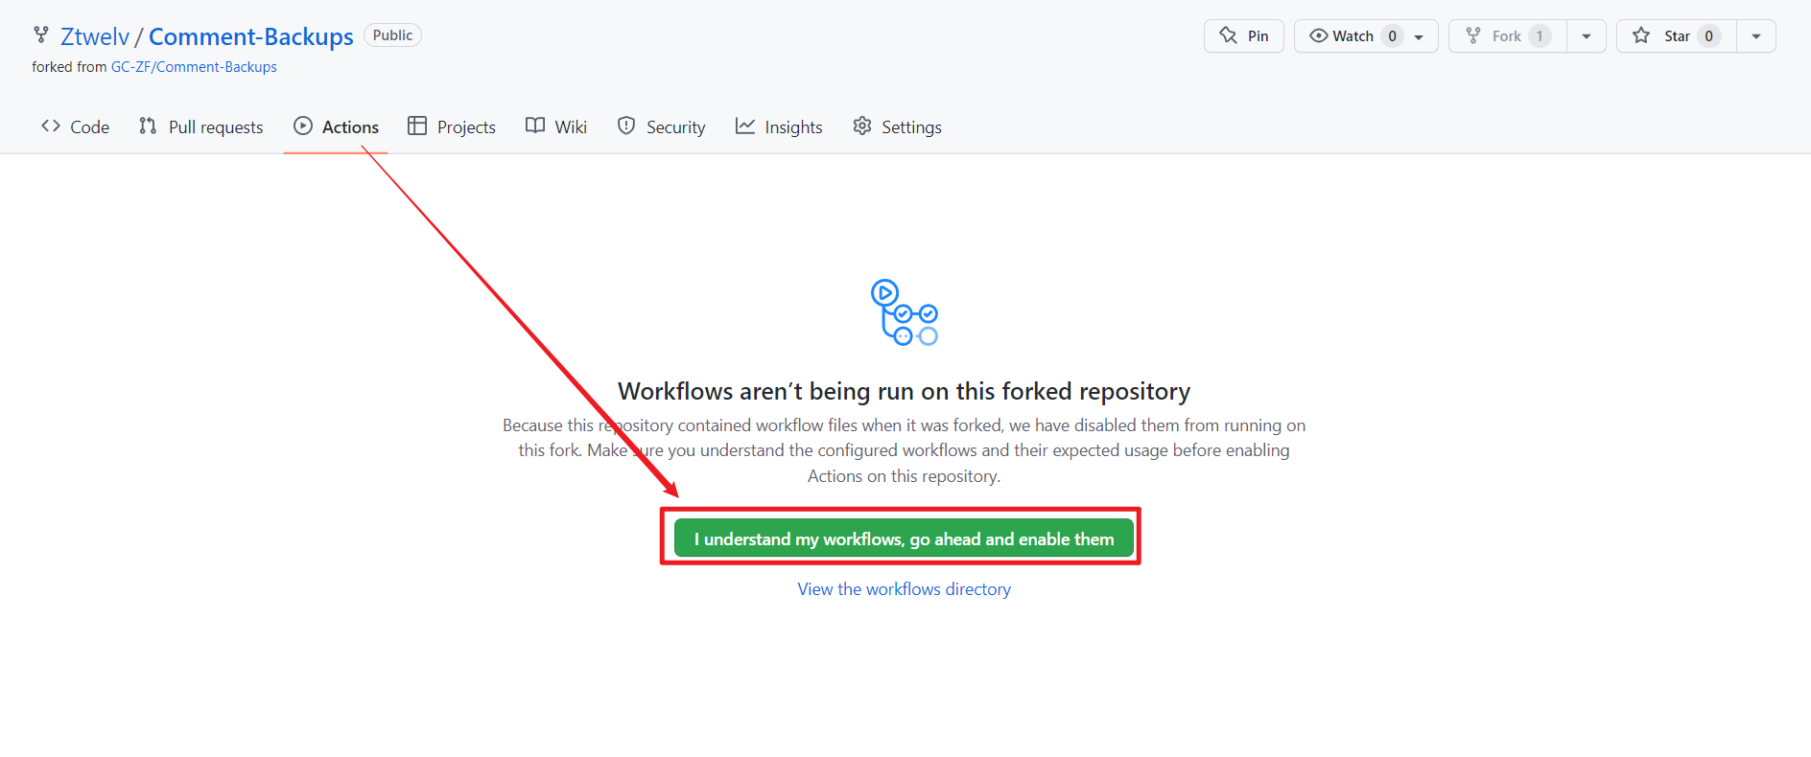The height and width of the screenshot is (757, 1811).
Task: Open the Pull requests tab
Action: coord(200,126)
